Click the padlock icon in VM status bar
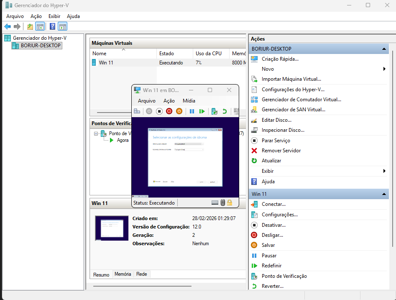 pyautogui.click(x=230, y=203)
